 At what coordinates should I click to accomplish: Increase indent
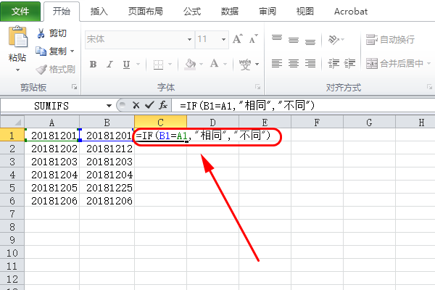click(x=350, y=64)
